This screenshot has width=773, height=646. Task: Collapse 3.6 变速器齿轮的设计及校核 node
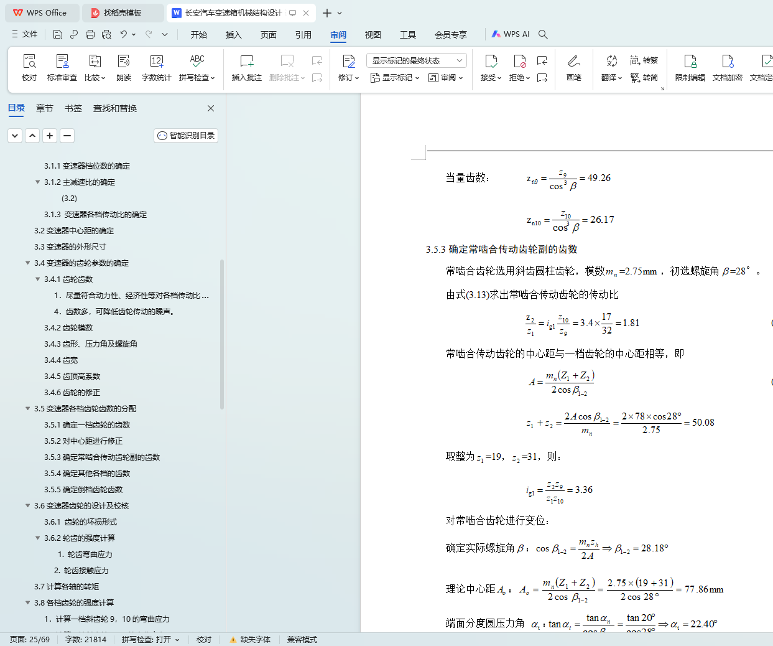point(28,506)
